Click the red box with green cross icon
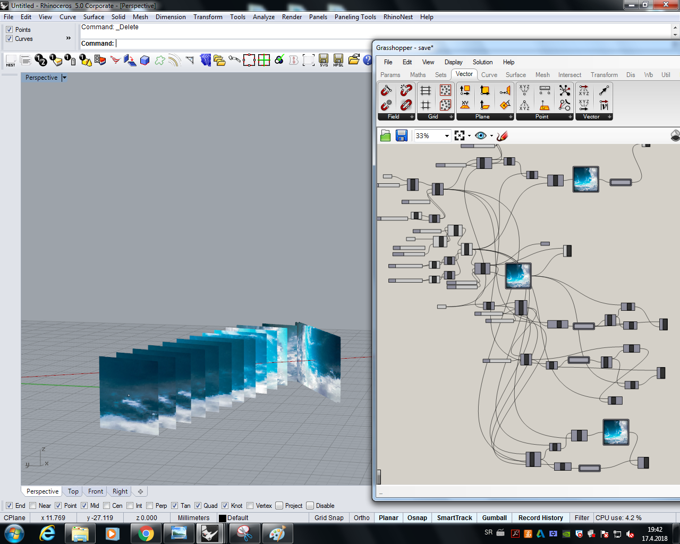This screenshot has height=544, width=680. click(264, 60)
